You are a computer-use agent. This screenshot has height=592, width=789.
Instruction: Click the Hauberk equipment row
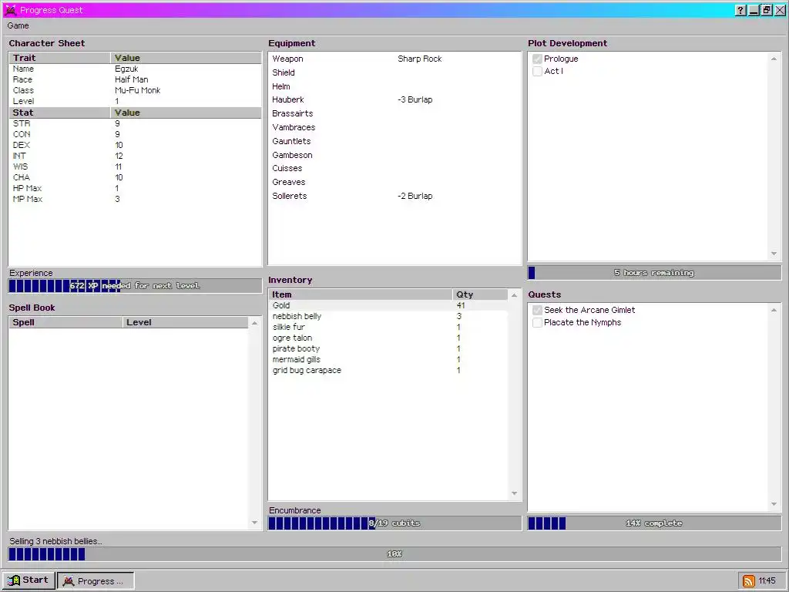[394, 99]
